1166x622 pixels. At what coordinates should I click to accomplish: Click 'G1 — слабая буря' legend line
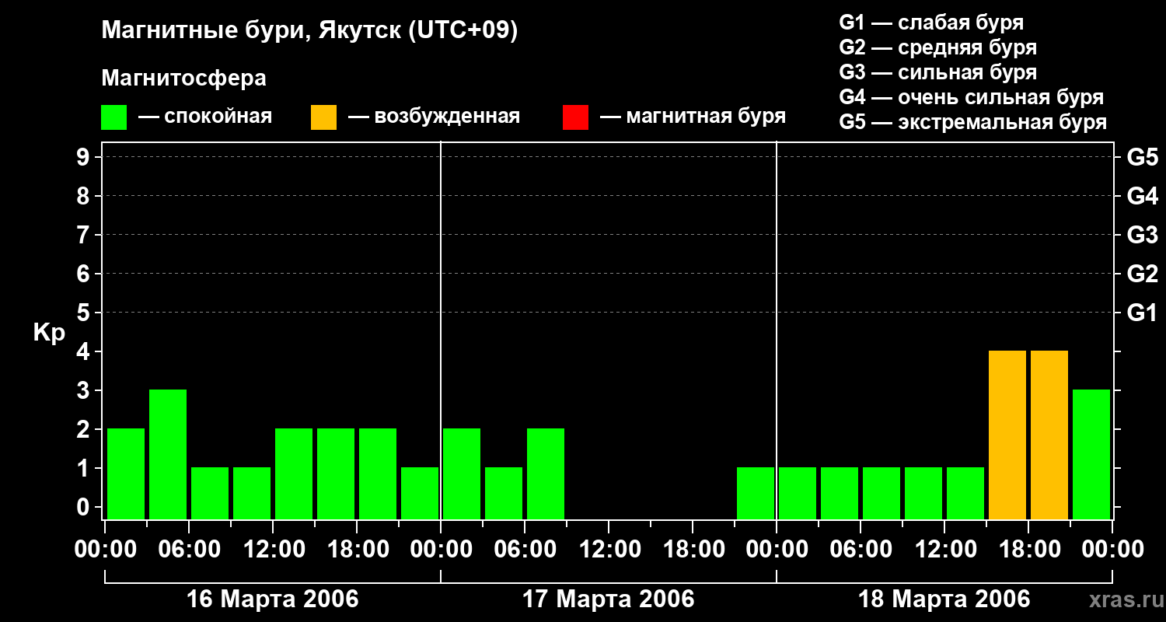coord(931,23)
